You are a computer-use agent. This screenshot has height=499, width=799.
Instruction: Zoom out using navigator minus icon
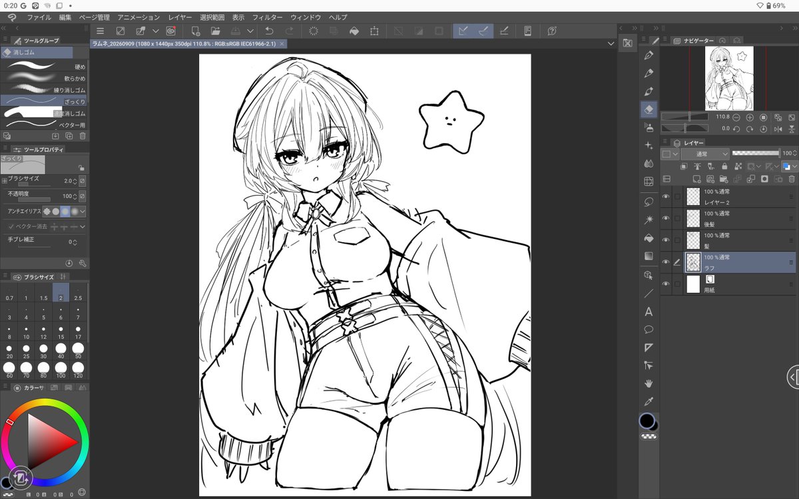pos(736,117)
